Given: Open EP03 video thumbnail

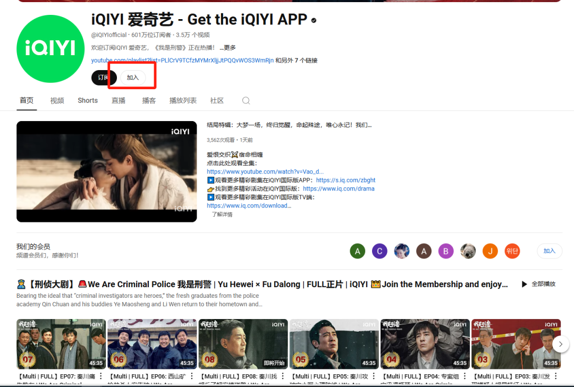Looking at the screenshot, I should [516, 344].
